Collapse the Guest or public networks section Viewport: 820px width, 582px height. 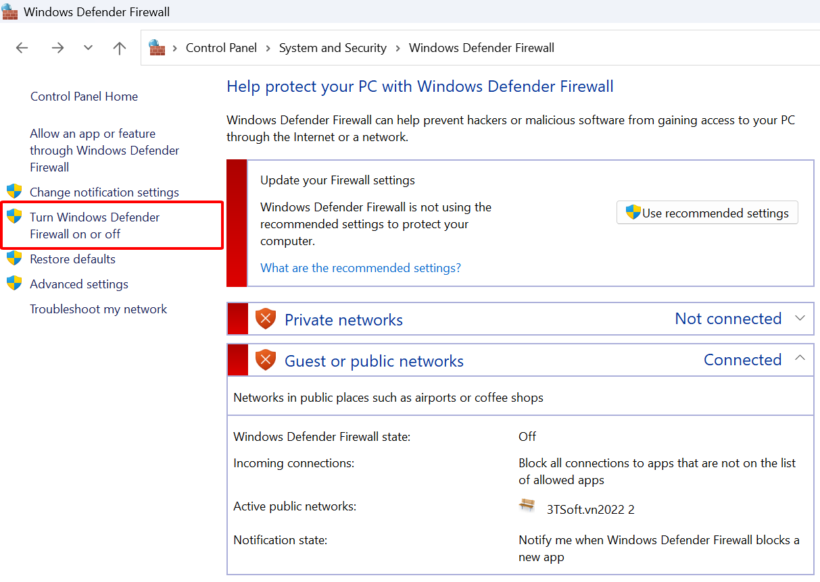(x=800, y=359)
